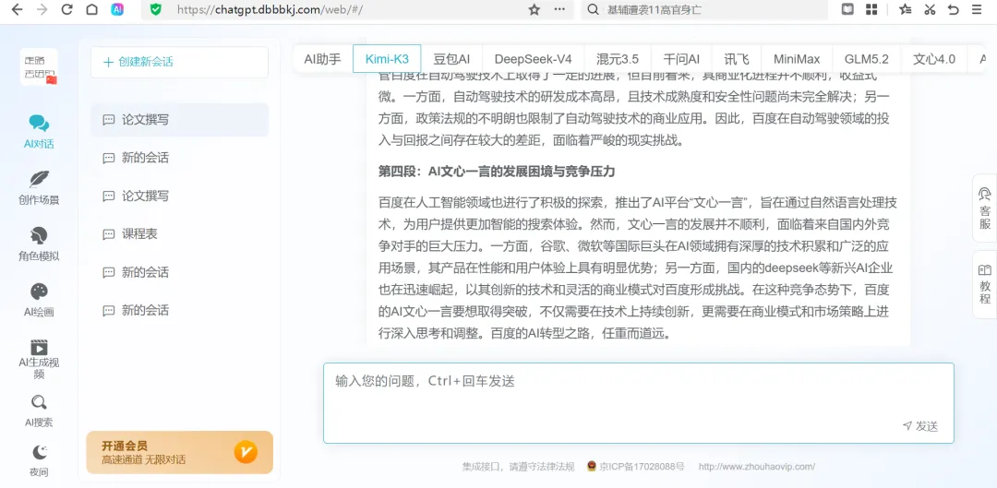
Task: Click the site logo at sidebar top
Action: point(39,66)
